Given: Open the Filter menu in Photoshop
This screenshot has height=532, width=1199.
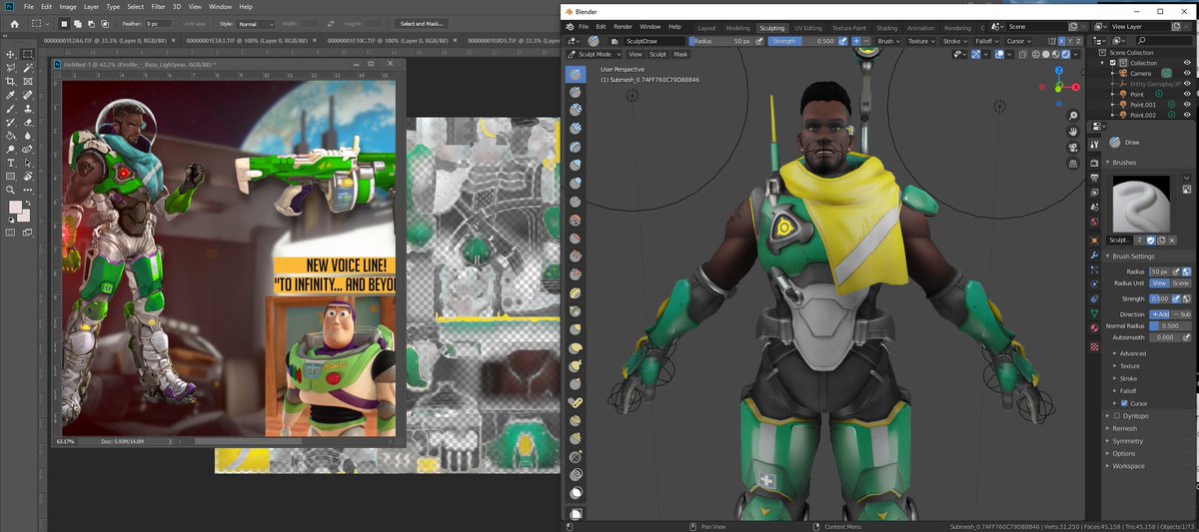Looking at the screenshot, I should (x=158, y=7).
